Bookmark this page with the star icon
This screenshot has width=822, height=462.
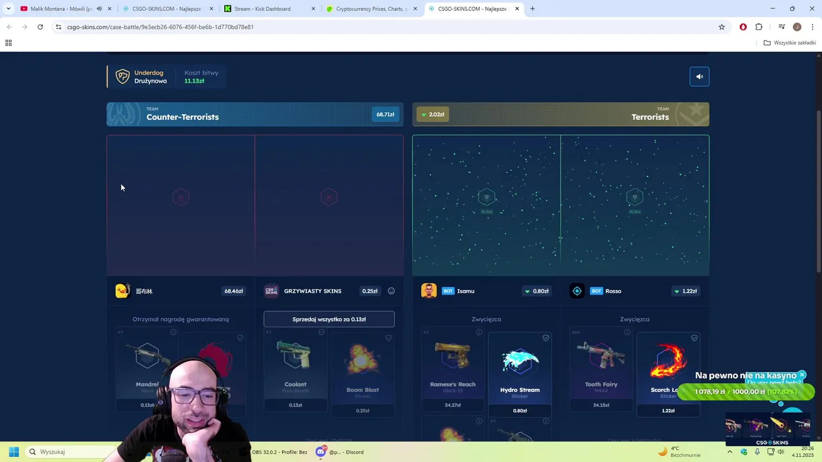coord(722,27)
